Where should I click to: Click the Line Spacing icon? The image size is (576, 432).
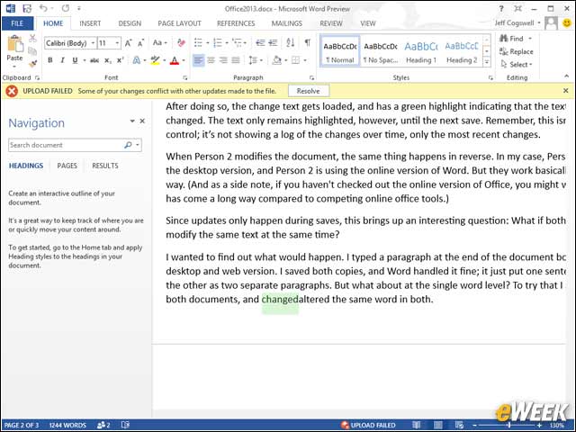pos(253,60)
